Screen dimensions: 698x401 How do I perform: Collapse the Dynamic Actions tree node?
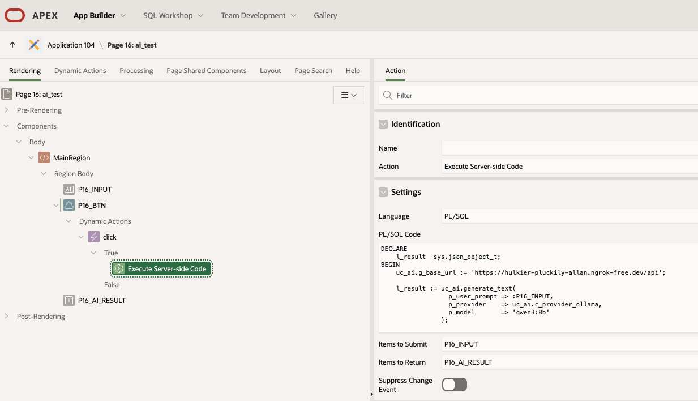(x=69, y=221)
